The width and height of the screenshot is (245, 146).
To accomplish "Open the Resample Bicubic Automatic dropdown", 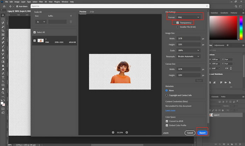I will pos(189,56).
